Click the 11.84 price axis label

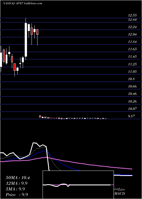coord(132,42)
